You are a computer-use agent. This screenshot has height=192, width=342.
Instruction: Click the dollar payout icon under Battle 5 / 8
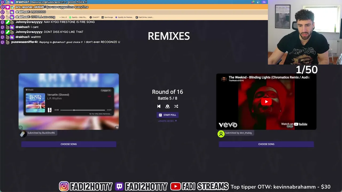tap(168, 106)
